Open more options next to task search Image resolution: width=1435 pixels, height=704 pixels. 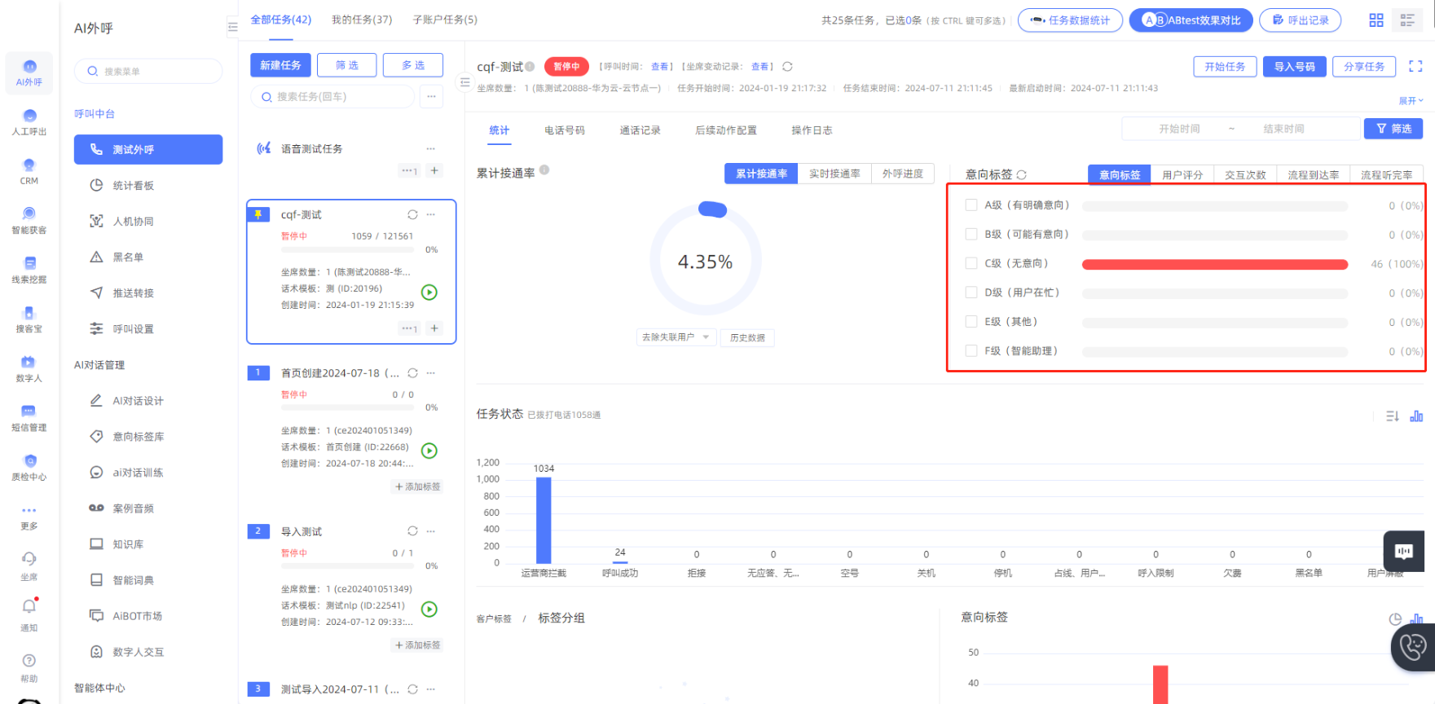point(431,97)
